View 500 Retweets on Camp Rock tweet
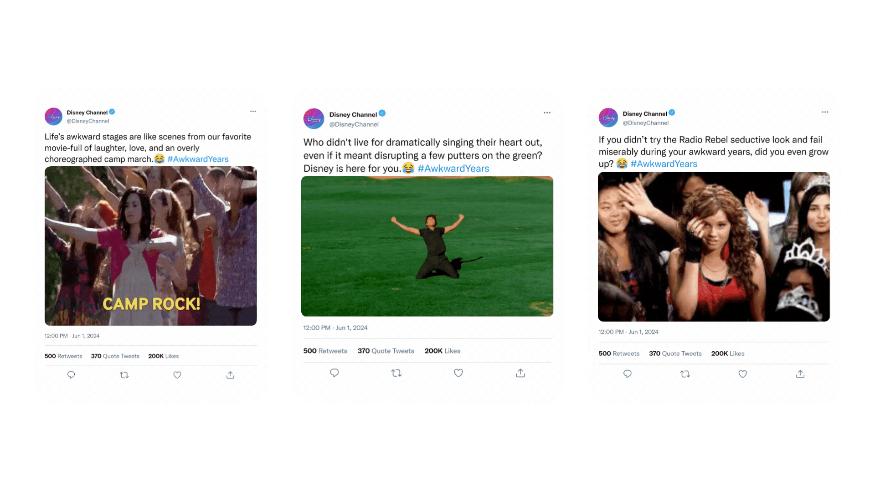Image resolution: width=875 pixels, height=492 pixels. (63, 356)
